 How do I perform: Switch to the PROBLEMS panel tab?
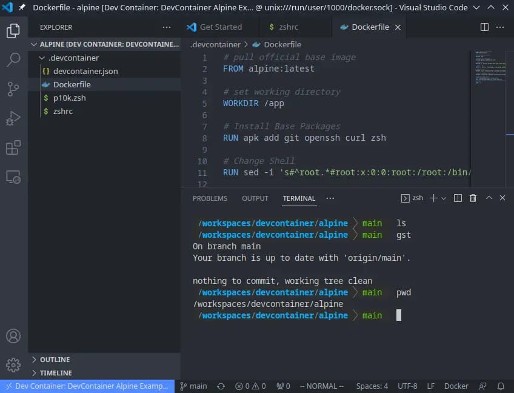pos(210,198)
